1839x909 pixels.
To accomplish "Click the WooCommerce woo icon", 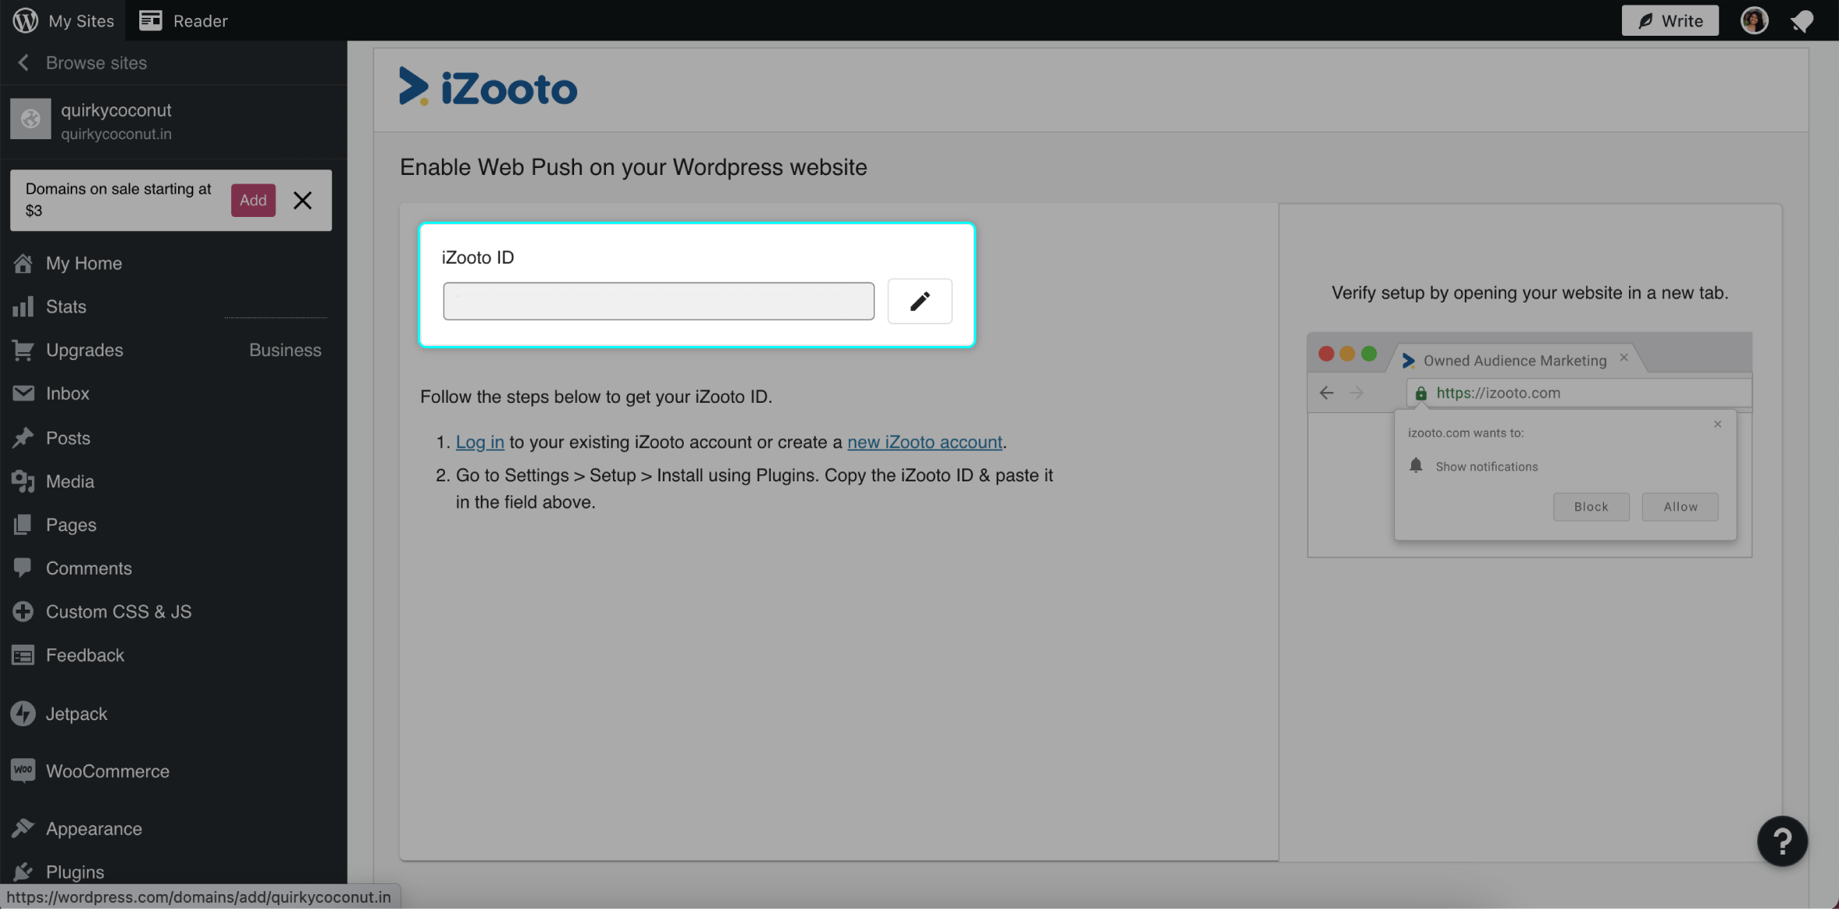I will [x=23, y=771].
